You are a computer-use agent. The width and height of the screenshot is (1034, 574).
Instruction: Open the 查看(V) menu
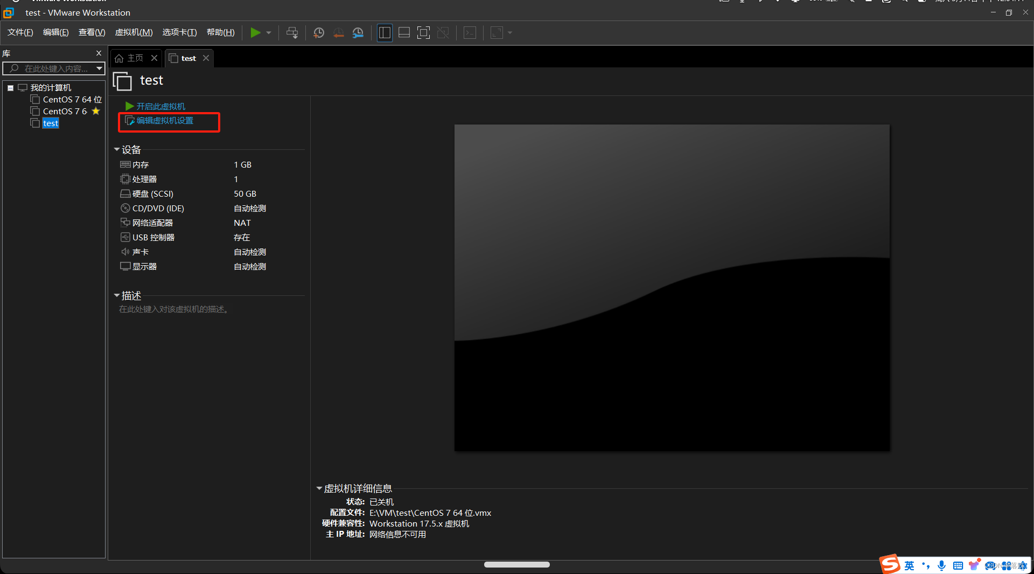click(92, 32)
